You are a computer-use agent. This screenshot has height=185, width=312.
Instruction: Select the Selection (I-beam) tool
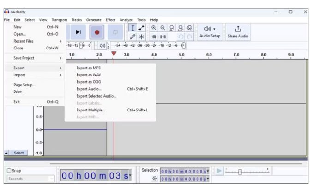click(x=132, y=28)
